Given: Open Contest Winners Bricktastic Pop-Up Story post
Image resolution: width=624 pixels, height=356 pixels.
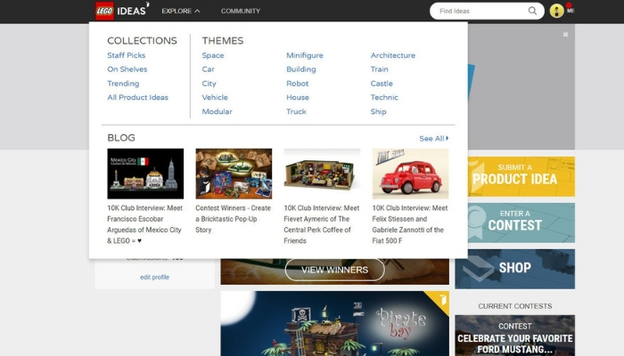Looking at the screenshot, I should click(234, 219).
